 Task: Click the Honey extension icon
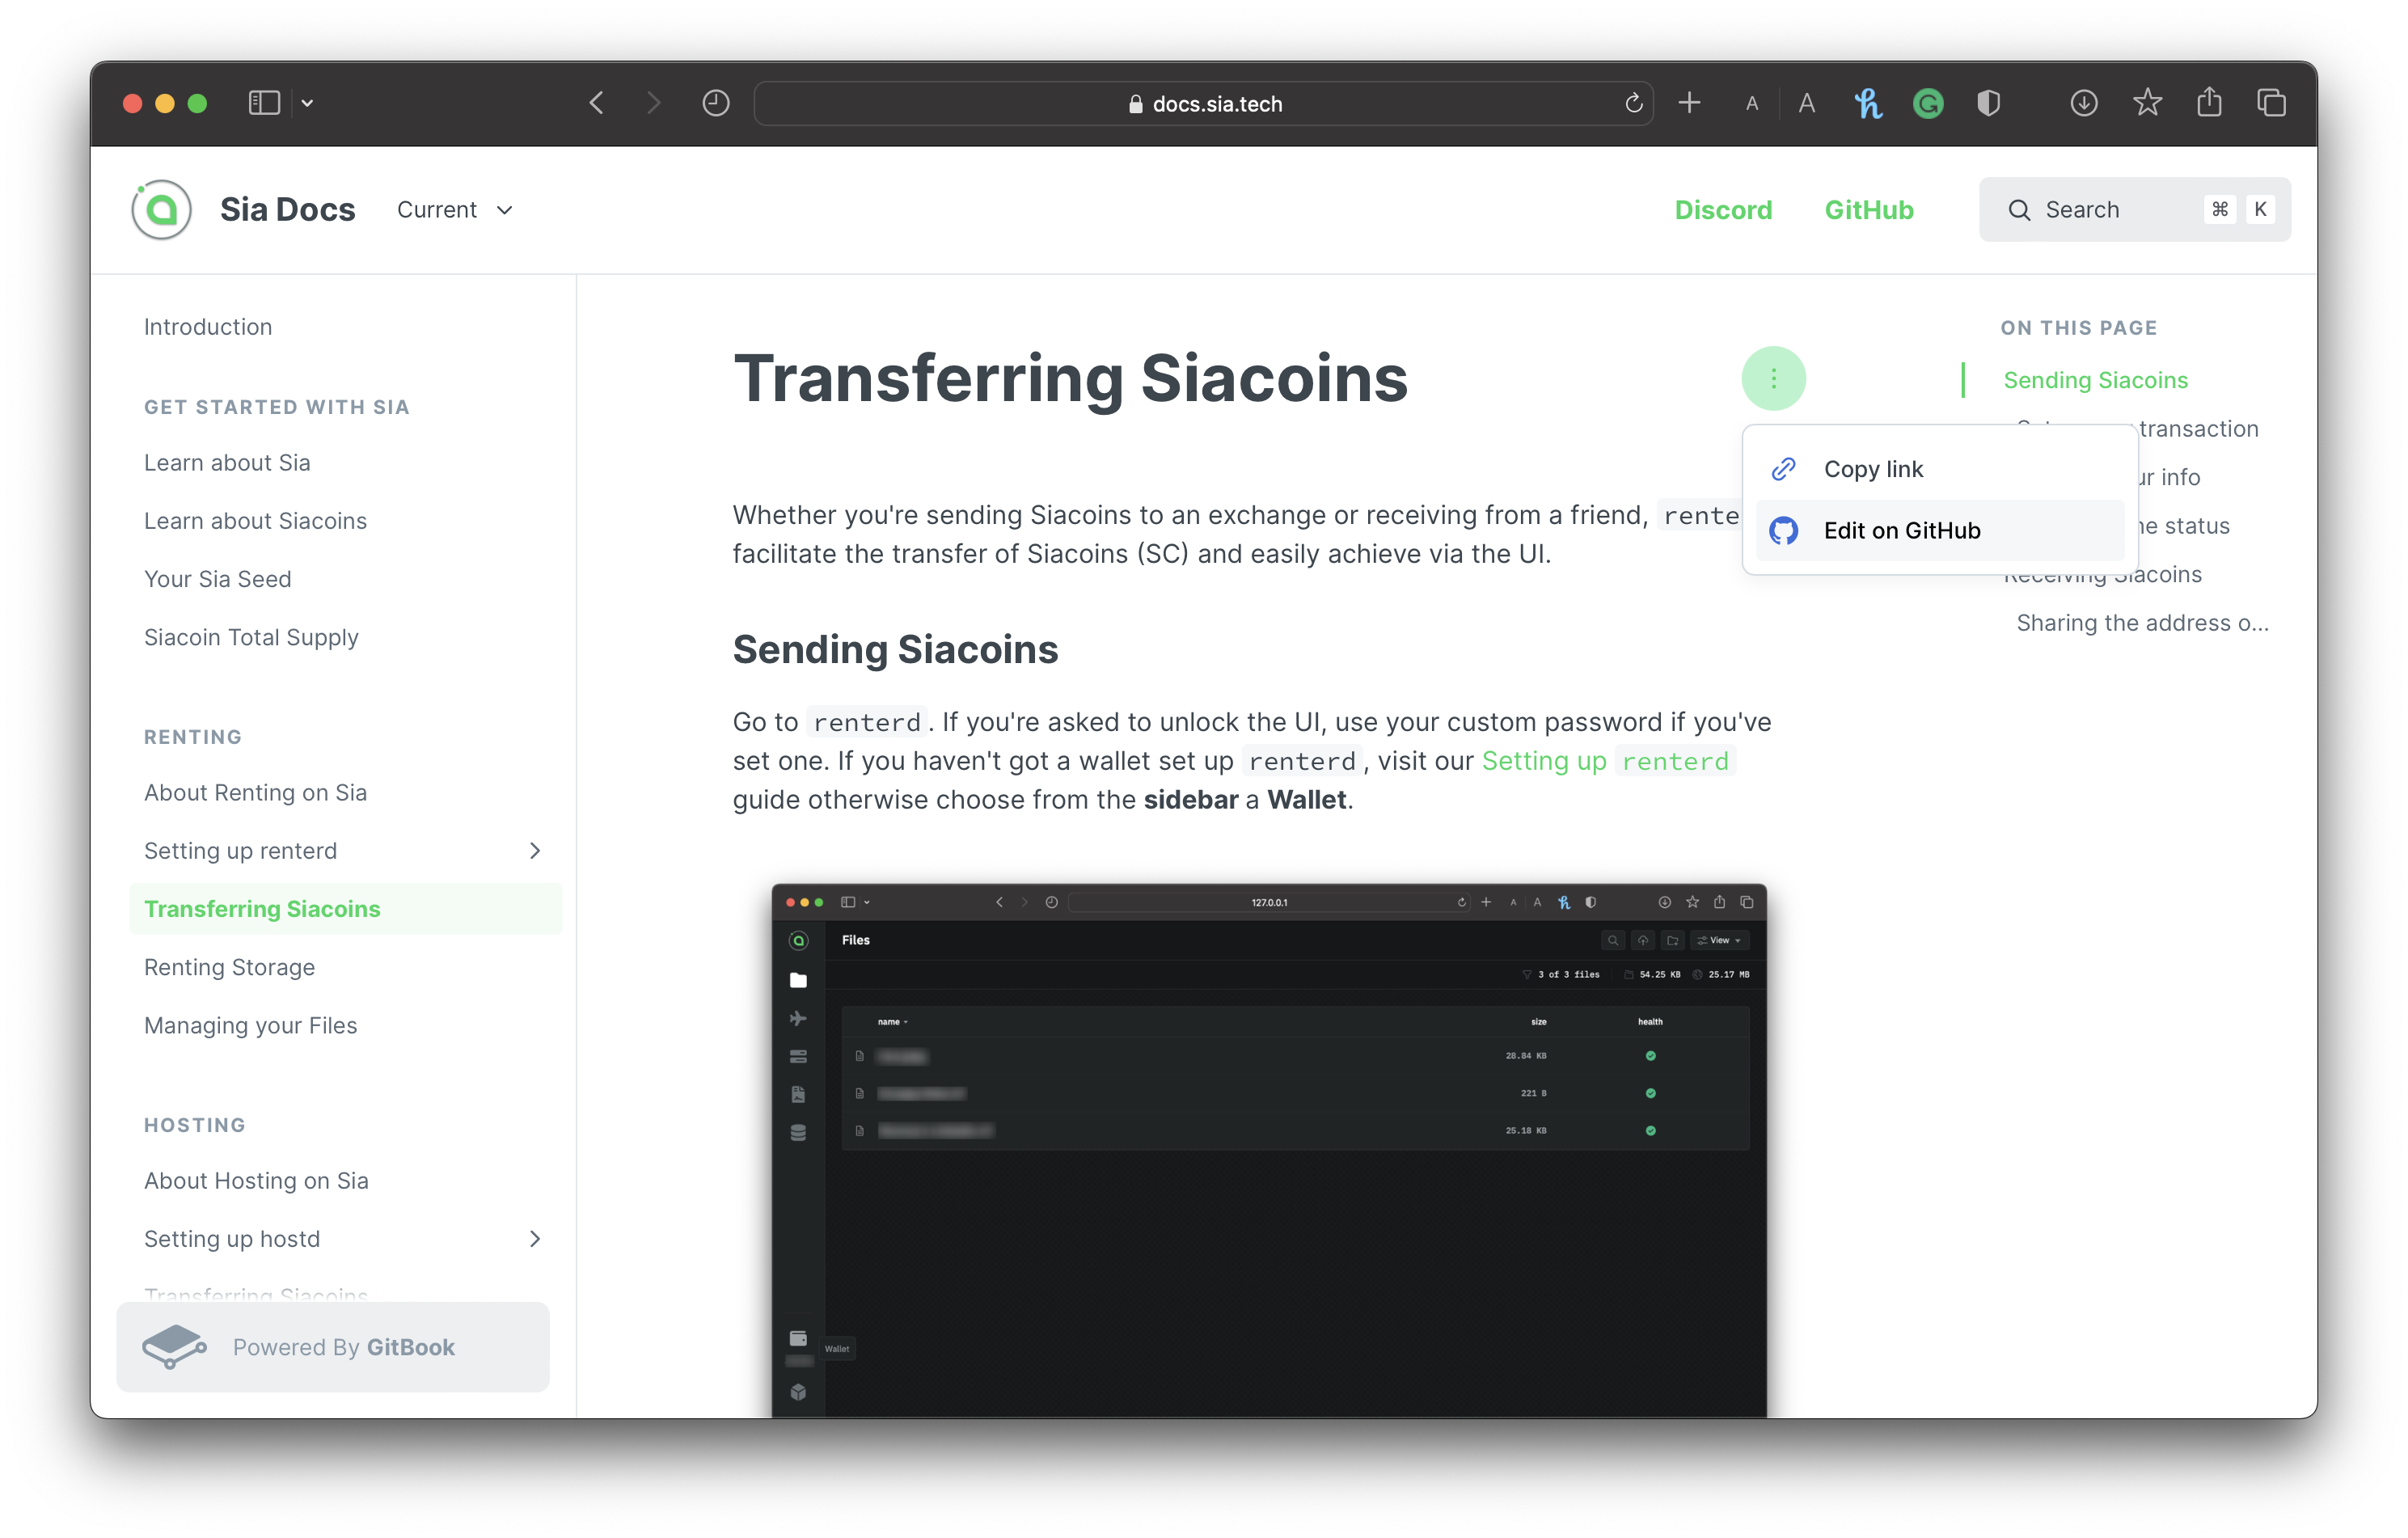1867,103
